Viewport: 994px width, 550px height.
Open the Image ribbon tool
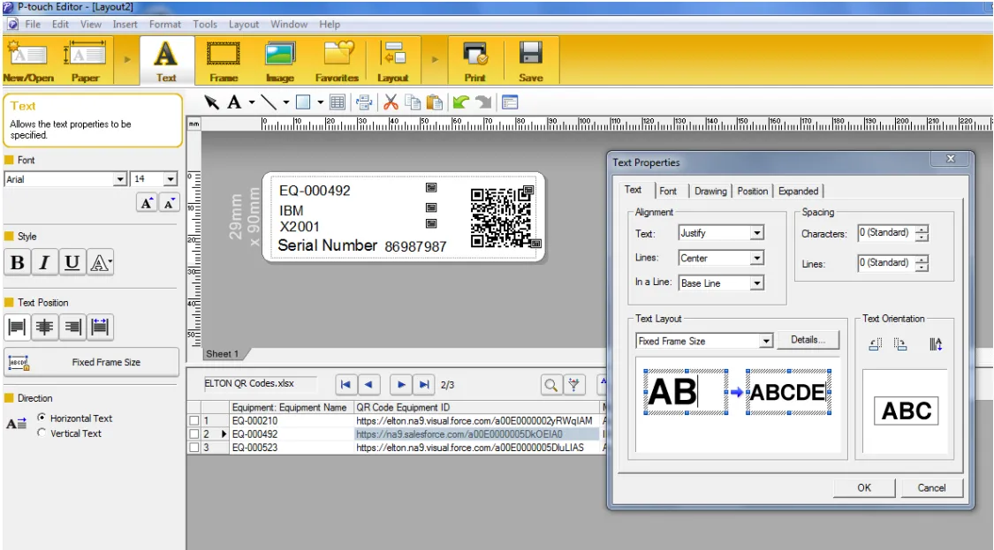pos(279,61)
